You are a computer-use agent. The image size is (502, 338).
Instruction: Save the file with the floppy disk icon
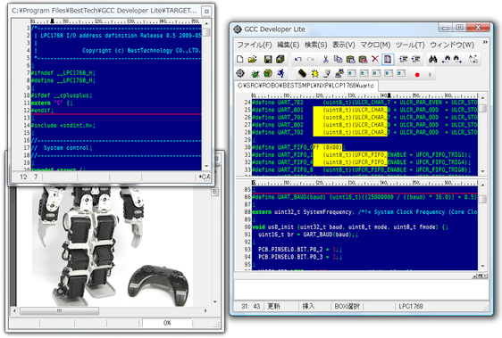[268, 59]
